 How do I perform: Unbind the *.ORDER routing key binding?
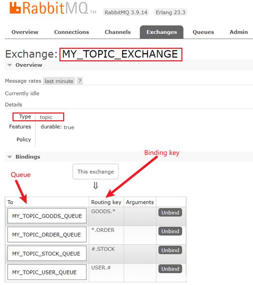click(x=170, y=231)
